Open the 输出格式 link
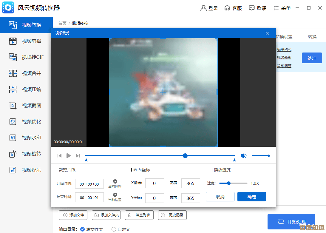326x233 pixels. coord(284,50)
